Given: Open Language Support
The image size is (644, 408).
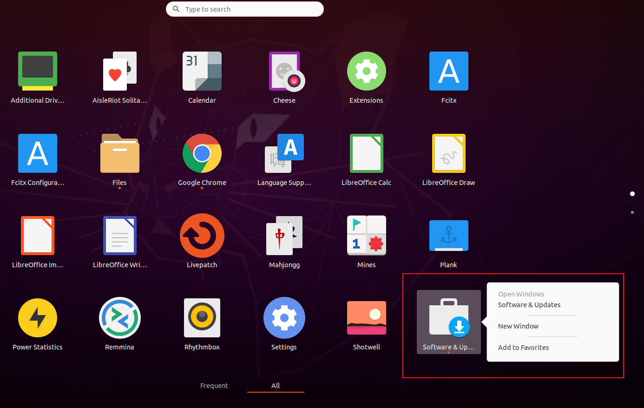Looking at the screenshot, I should click(284, 153).
